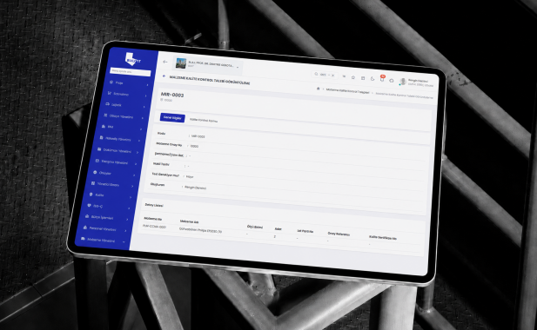Click the Malzeme Kalite Kontrol Talepleri breadcrumb link
Screen dimensions: 537x330
[x=347, y=91]
